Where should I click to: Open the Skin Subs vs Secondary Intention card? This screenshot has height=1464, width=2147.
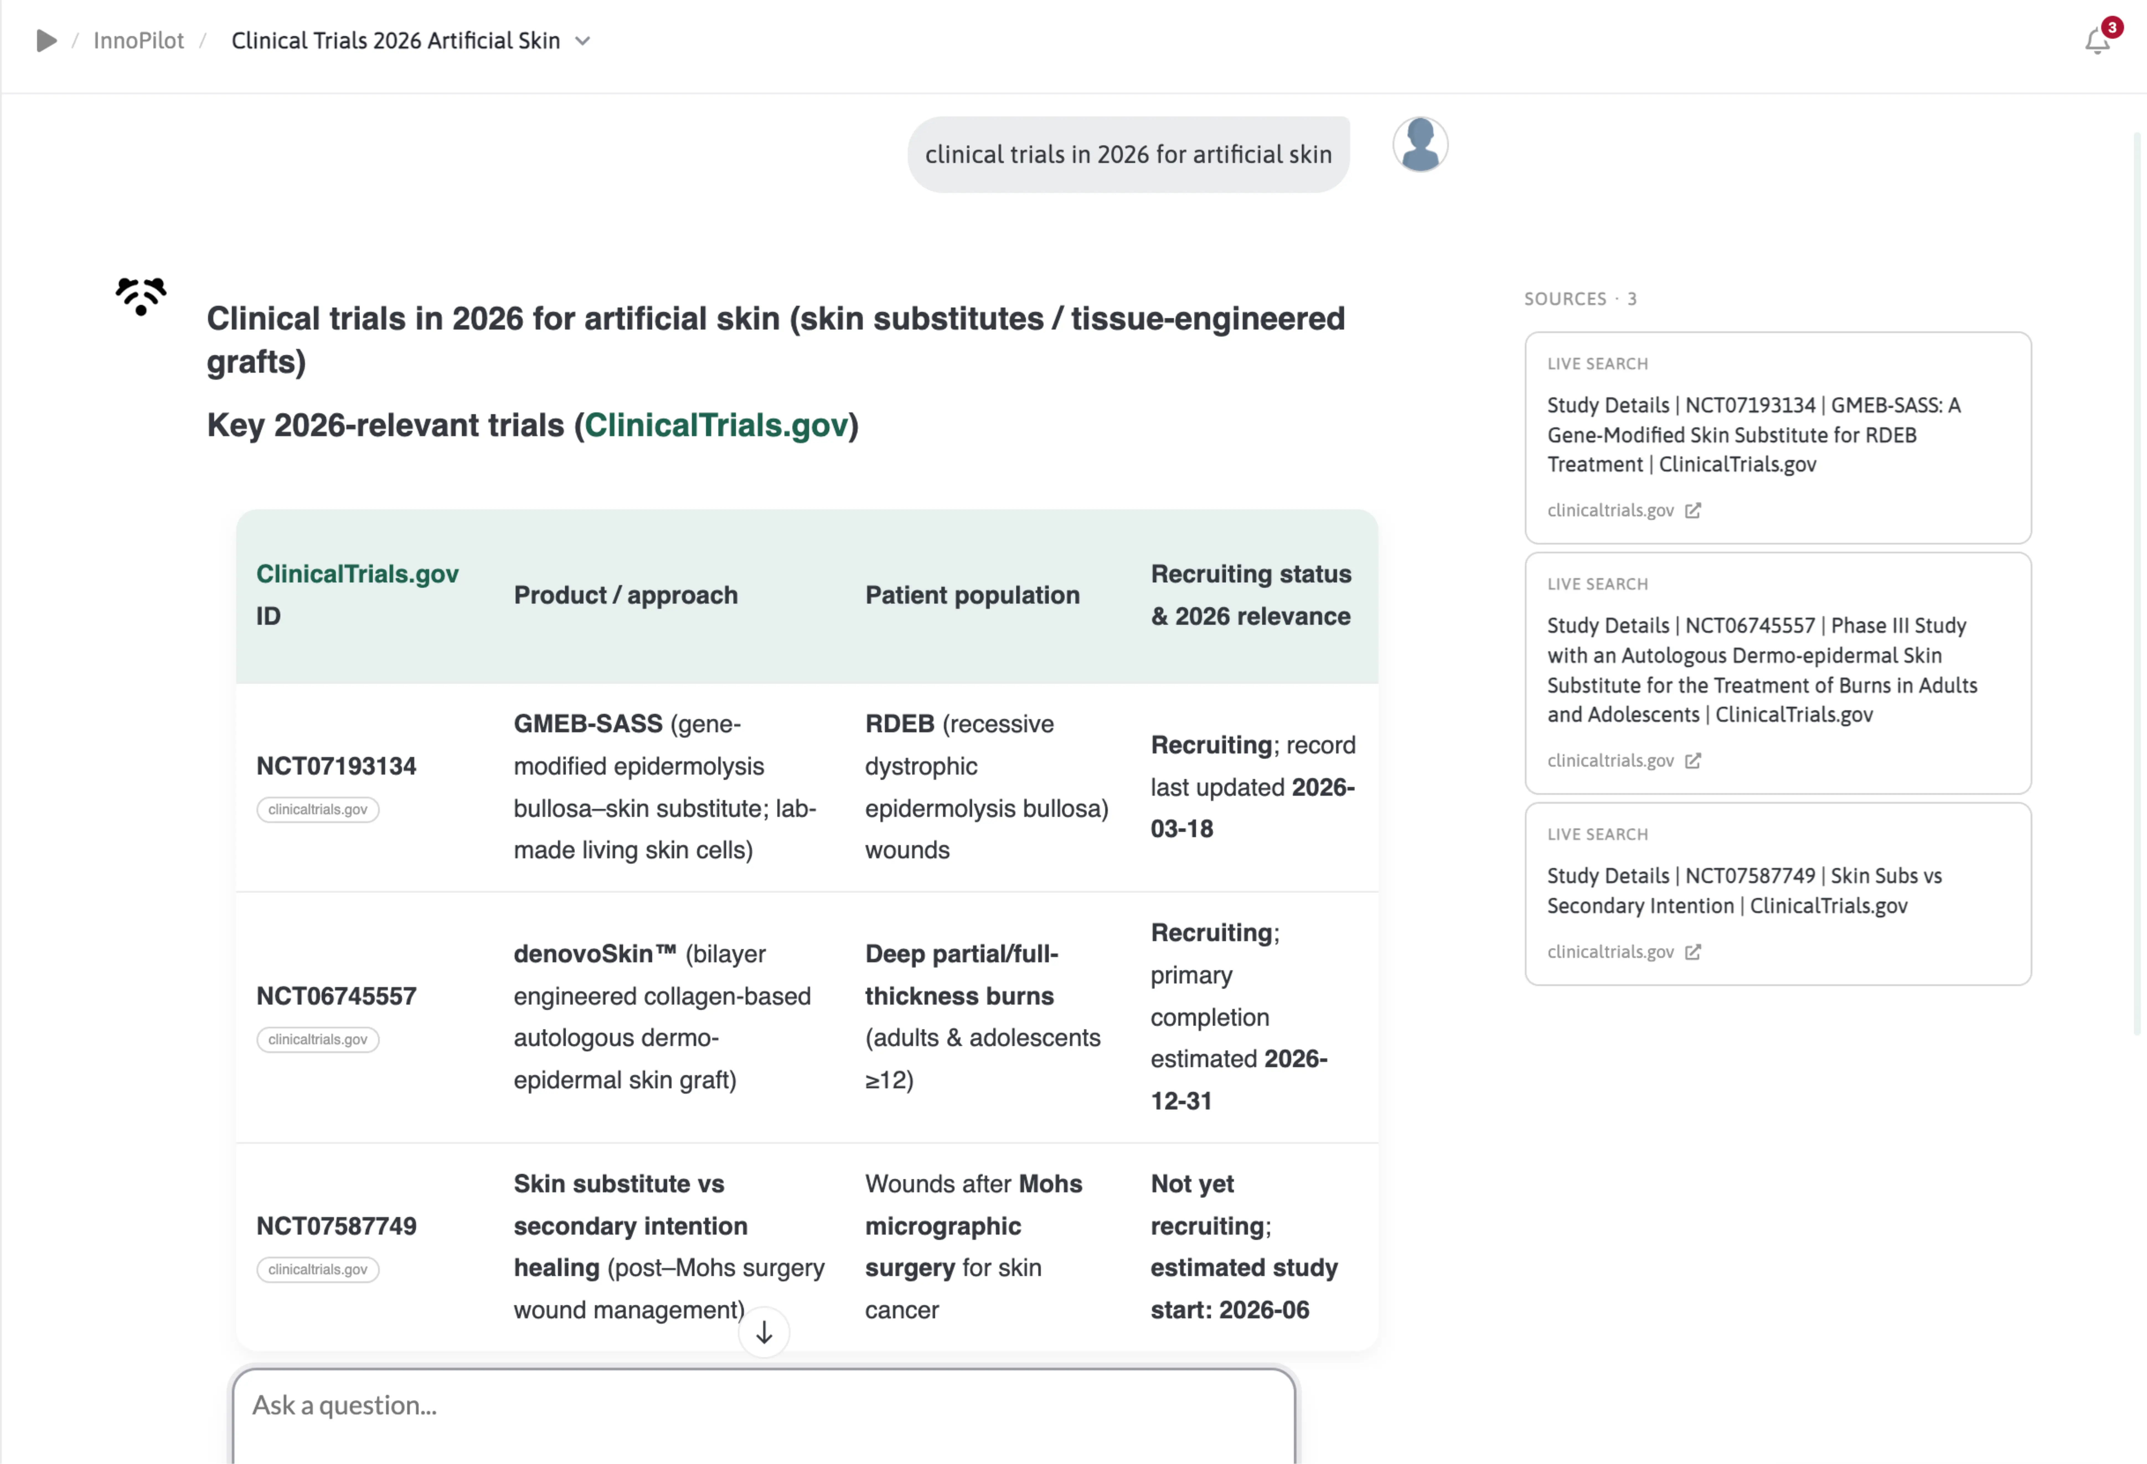(x=1777, y=894)
